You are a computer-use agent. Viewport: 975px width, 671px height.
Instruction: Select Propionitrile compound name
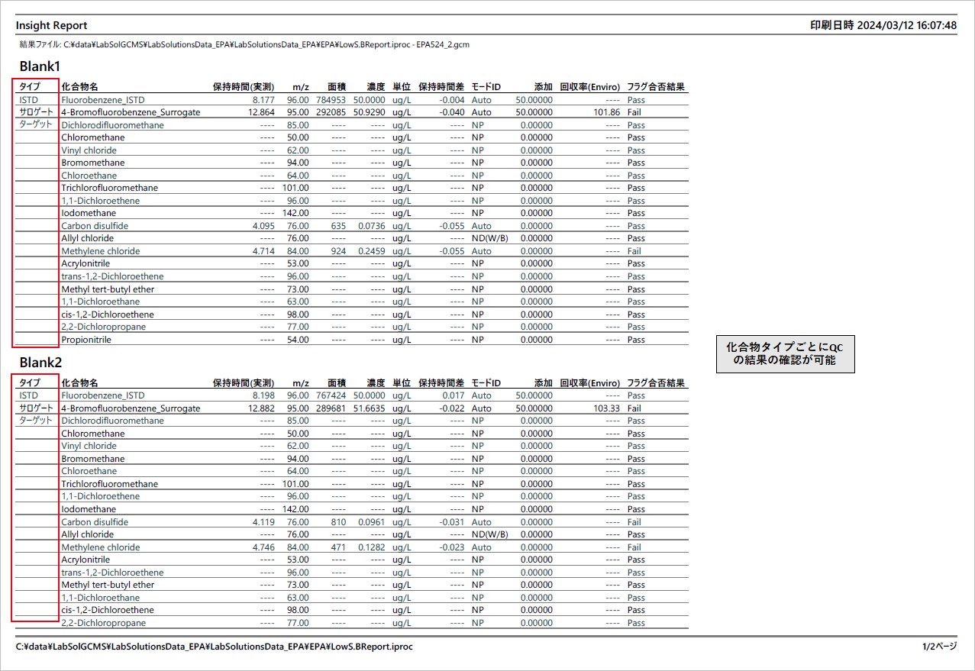click(x=86, y=340)
